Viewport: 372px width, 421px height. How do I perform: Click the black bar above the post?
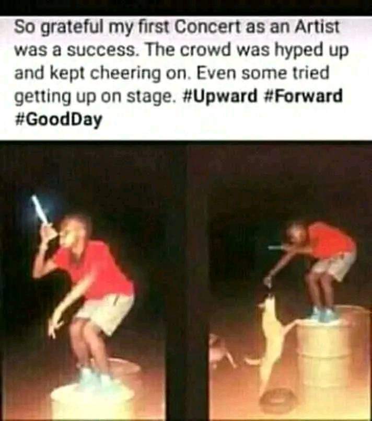click(x=186, y=7)
